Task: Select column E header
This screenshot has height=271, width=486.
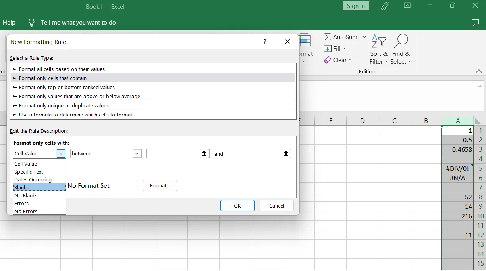Action: [331, 121]
